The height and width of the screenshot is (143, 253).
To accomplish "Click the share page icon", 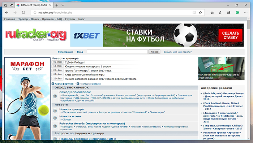I will [x=229, y=13].
